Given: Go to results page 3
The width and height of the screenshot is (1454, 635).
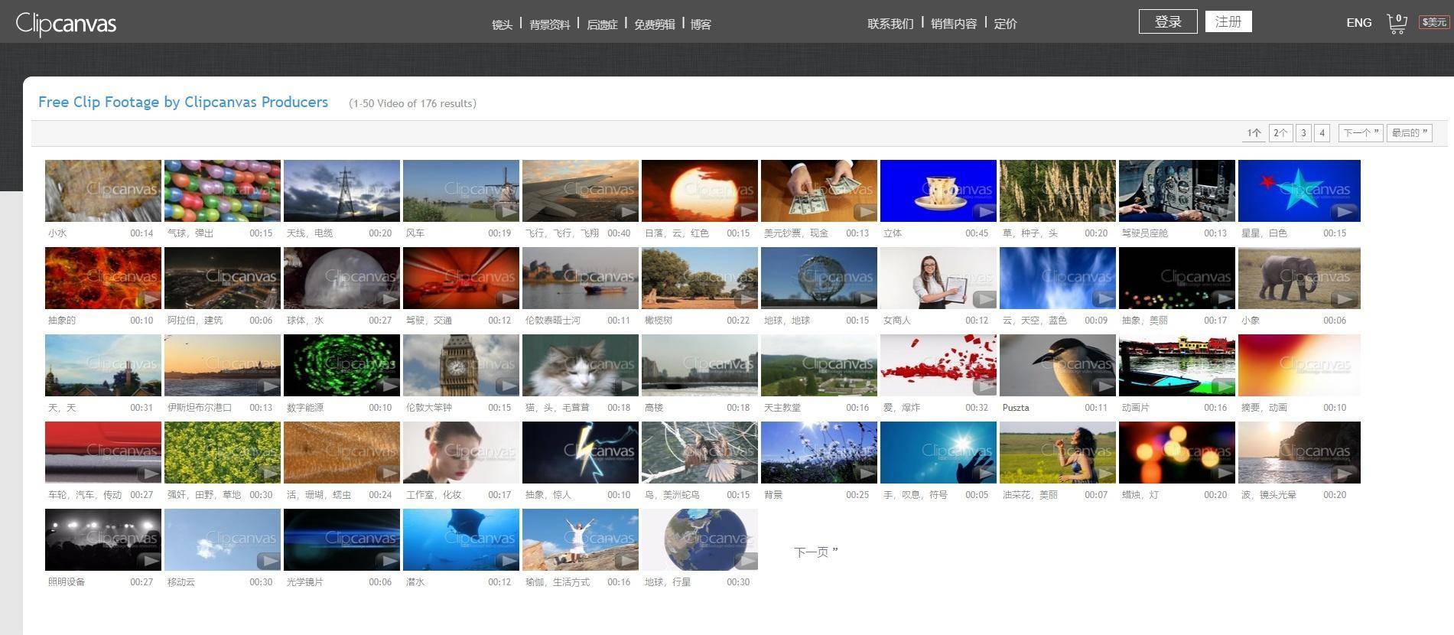Looking at the screenshot, I should tap(1303, 133).
